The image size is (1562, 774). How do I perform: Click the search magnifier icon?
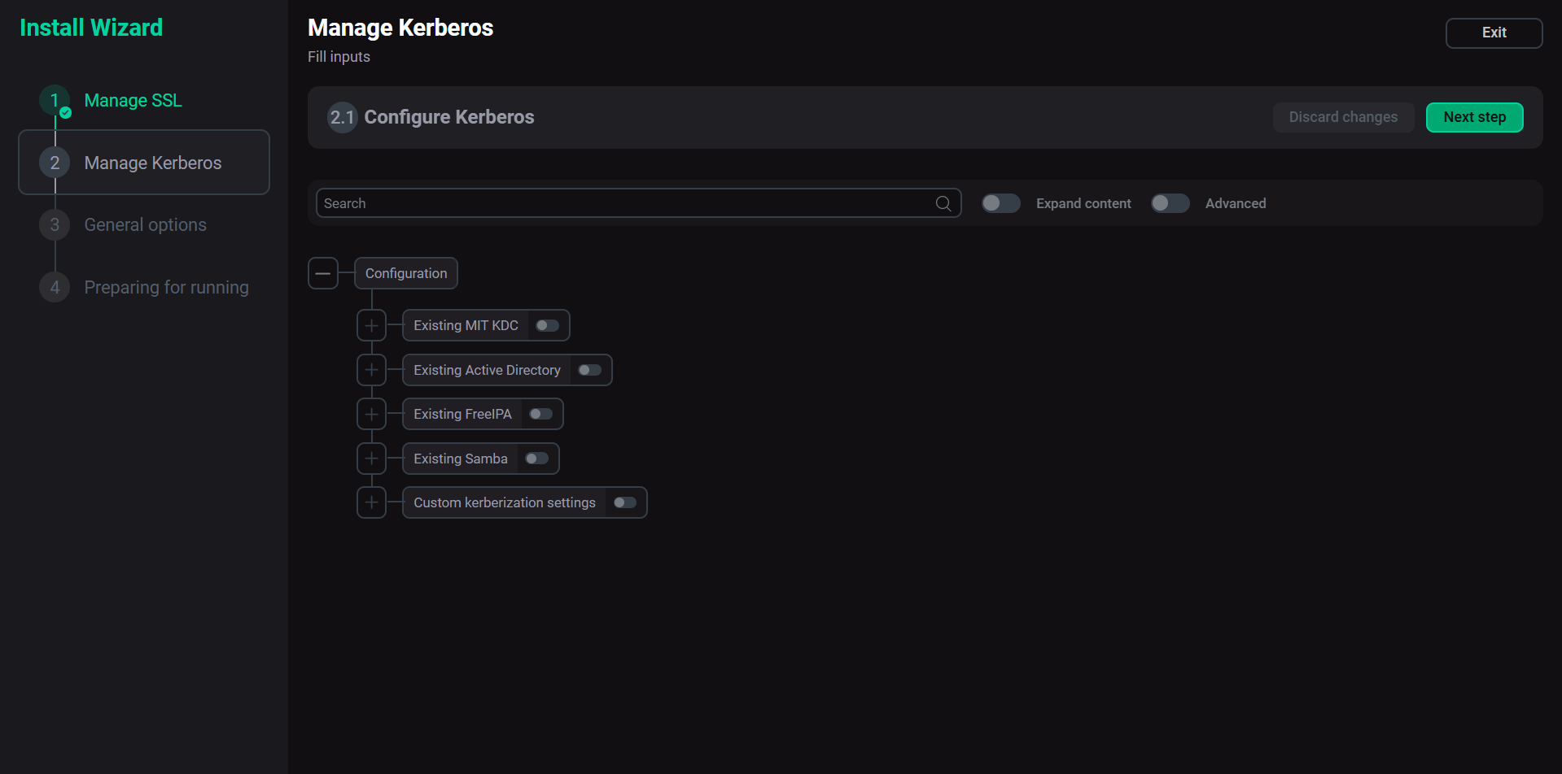pyautogui.click(x=943, y=202)
